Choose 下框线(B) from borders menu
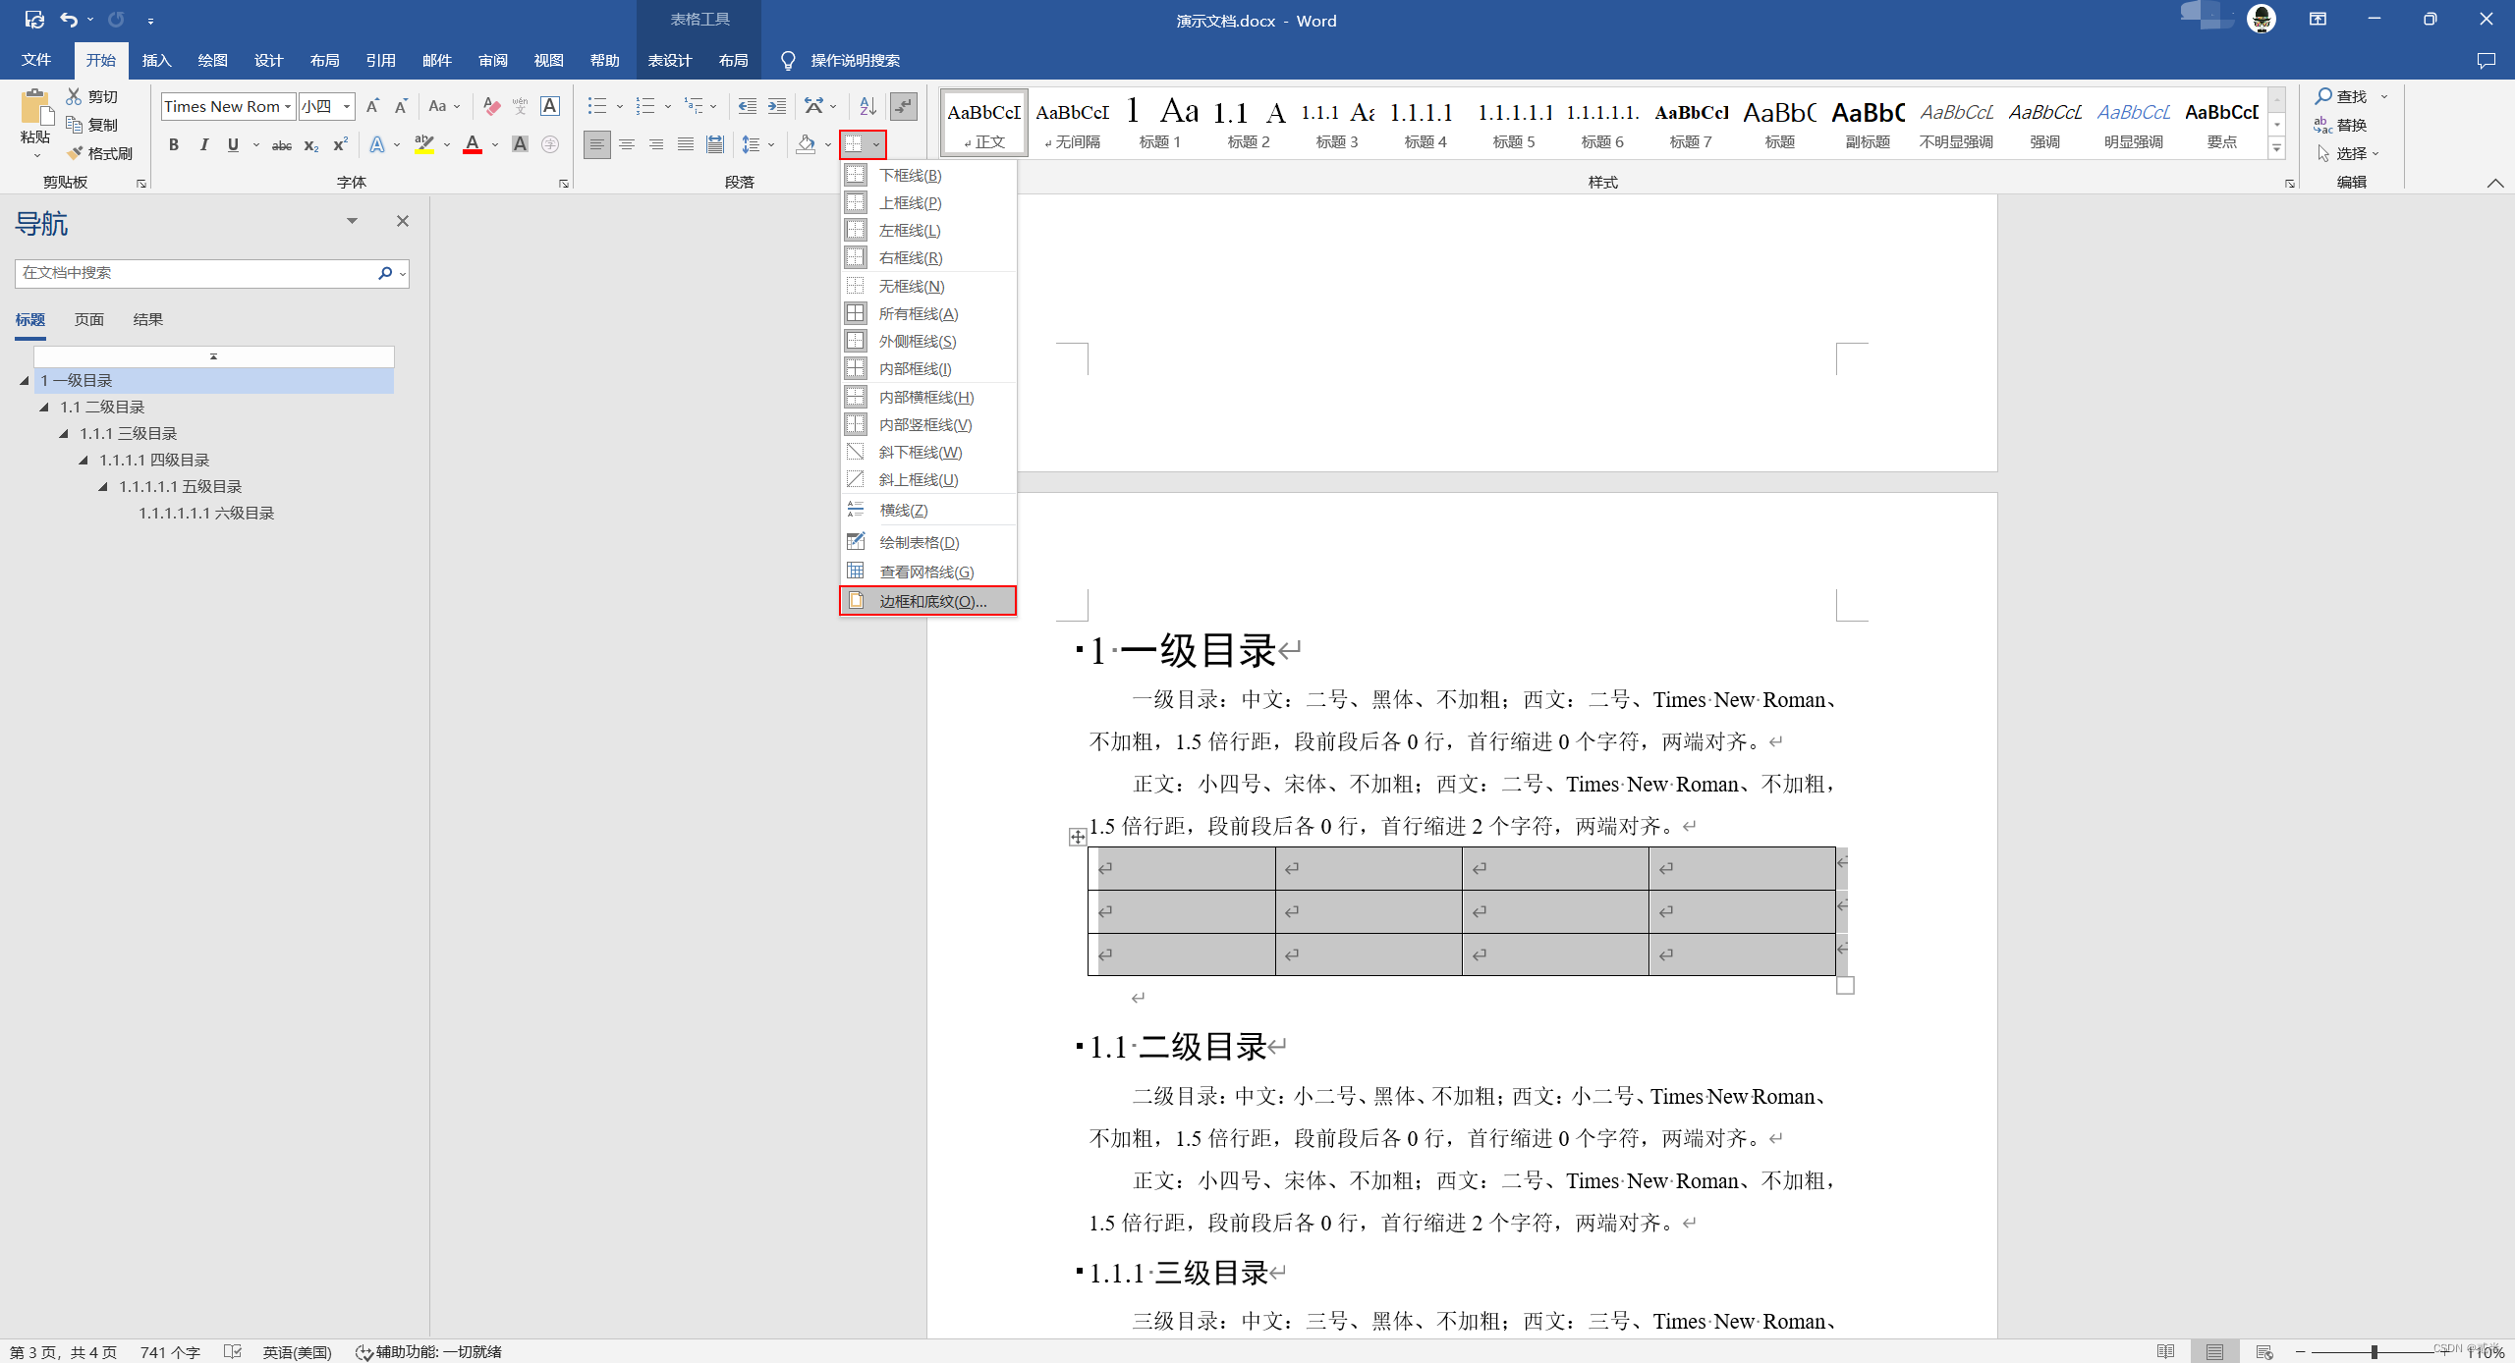Image resolution: width=2515 pixels, height=1363 pixels. coord(928,175)
